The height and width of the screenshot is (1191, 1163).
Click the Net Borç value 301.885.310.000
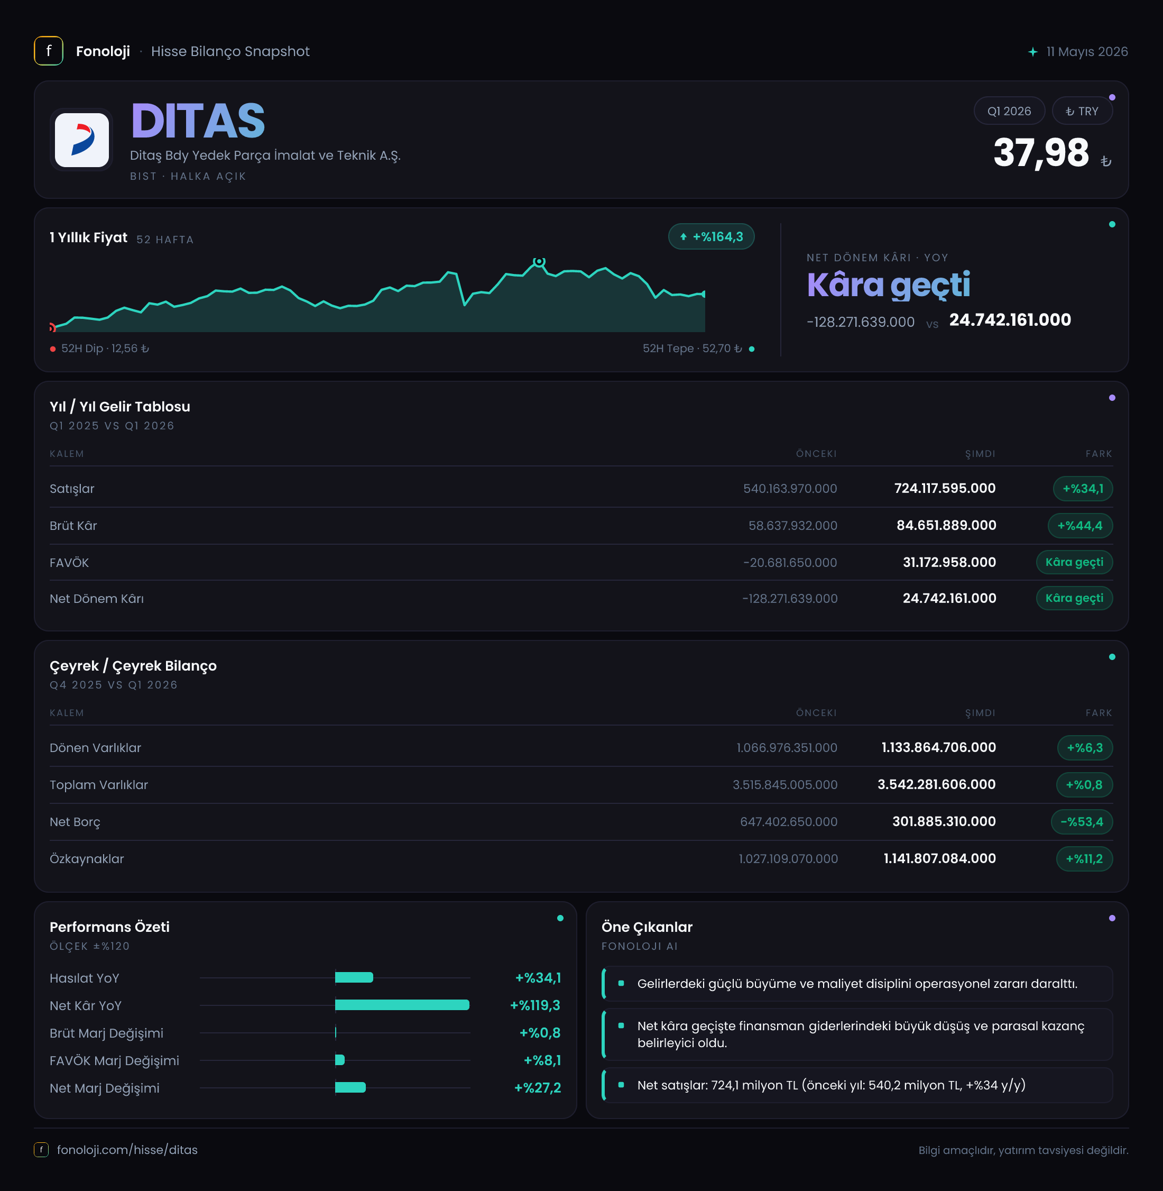[x=944, y=822]
